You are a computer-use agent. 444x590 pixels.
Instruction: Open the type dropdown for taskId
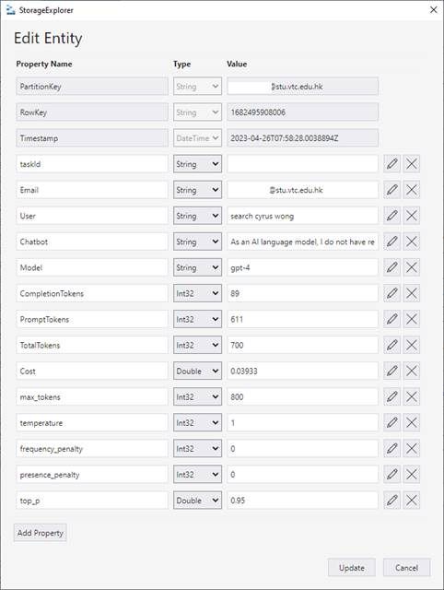(197, 164)
